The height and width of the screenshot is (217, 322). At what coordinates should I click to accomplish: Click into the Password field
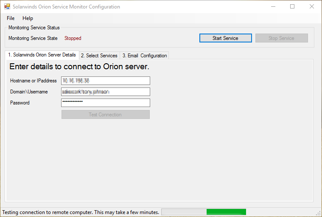tap(106, 103)
